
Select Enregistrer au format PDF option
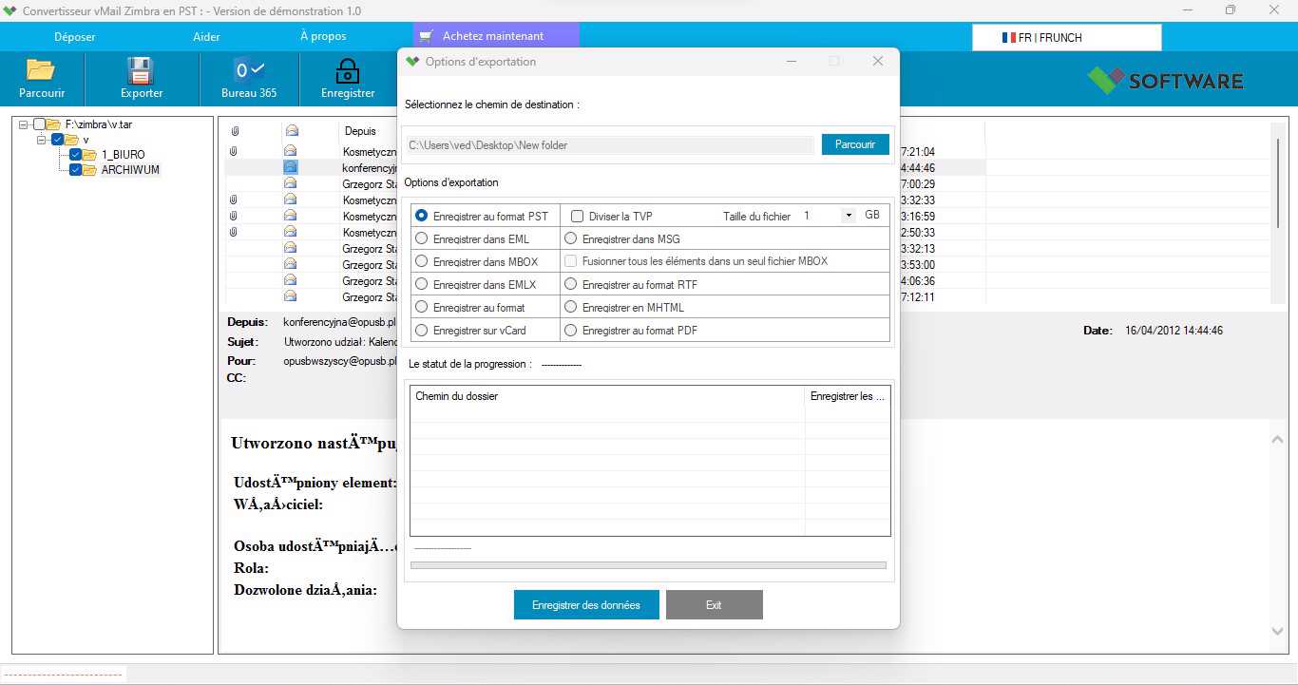pyautogui.click(x=571, y=331)
